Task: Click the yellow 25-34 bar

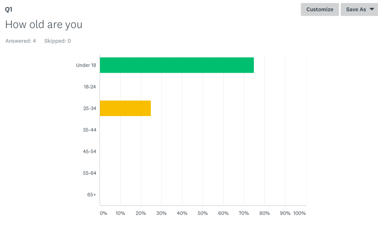Action: pyautogui.click(x=125, y=108)
